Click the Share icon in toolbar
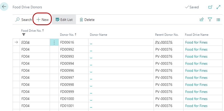 [202, 20]
